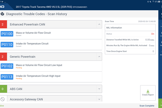Click the Intake Air Temperature Circuit High Input entry
Image resolution: width=162 pixels, height=108 pixels.
coord(38,76)
